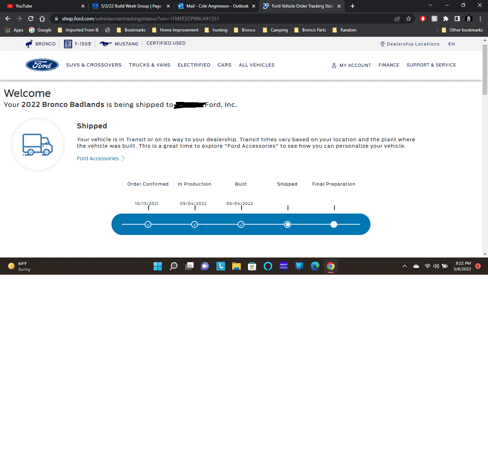This screenshot has height=456, width=488.
Task: Click the Mustang pony logo
Action: tap(106, 44)
